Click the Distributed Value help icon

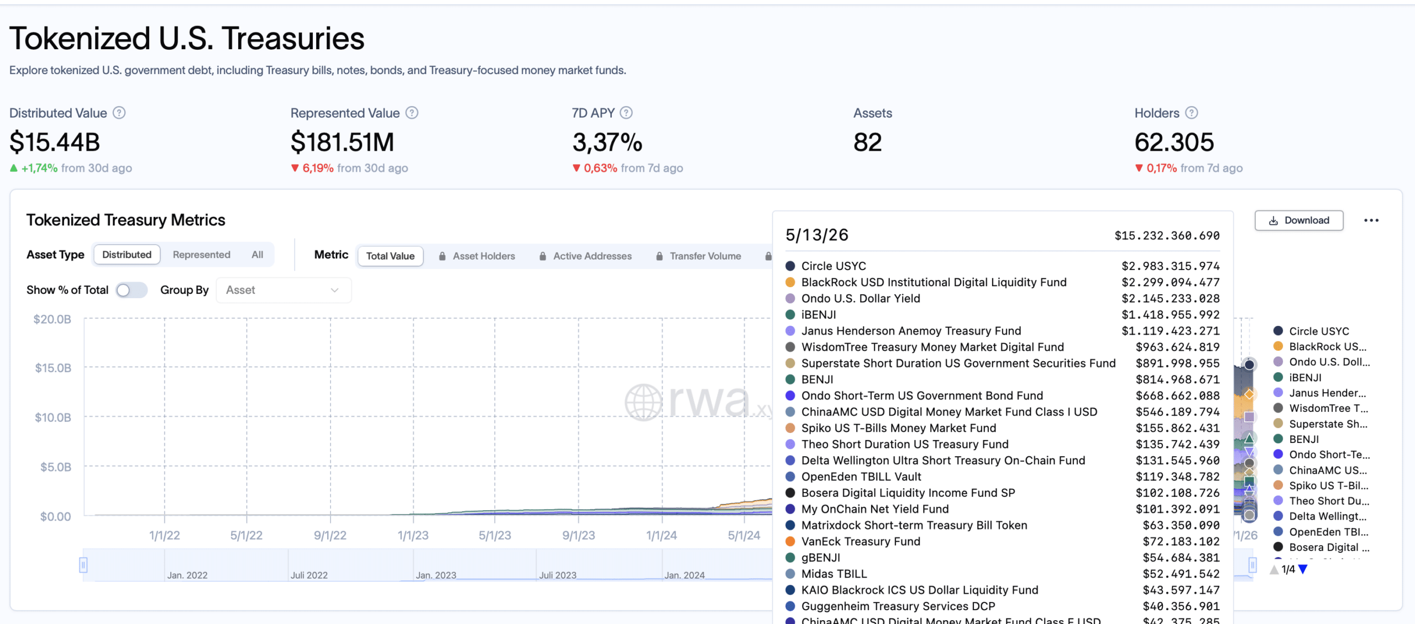pos(119,113)
